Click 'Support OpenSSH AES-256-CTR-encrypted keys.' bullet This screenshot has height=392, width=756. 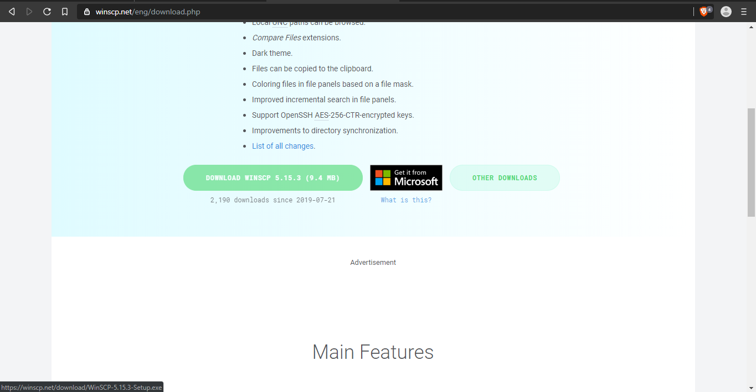click(x=333, y=115)
